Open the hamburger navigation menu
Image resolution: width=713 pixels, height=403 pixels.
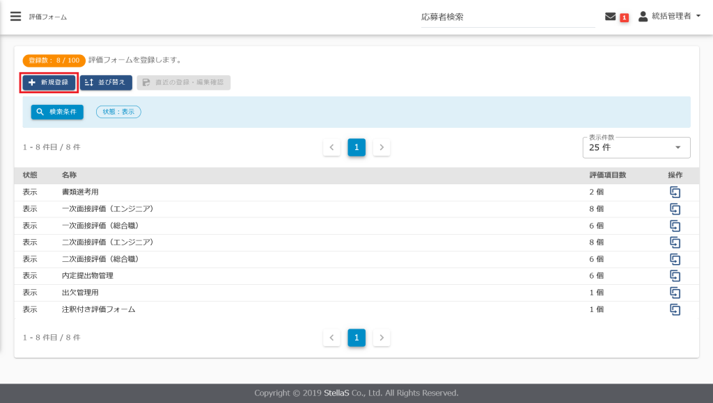point(15,17)
